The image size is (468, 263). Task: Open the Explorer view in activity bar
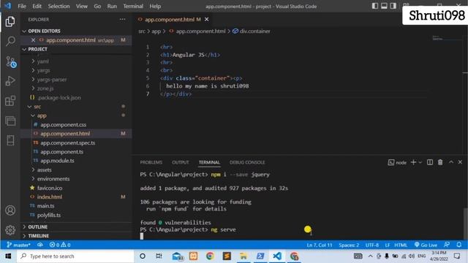(x=10, y=21)
